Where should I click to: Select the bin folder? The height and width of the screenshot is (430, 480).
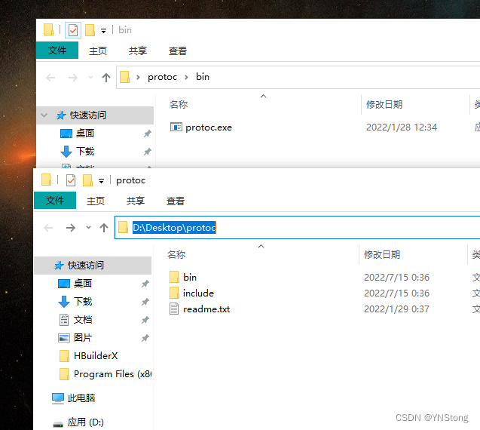(190, 278)
